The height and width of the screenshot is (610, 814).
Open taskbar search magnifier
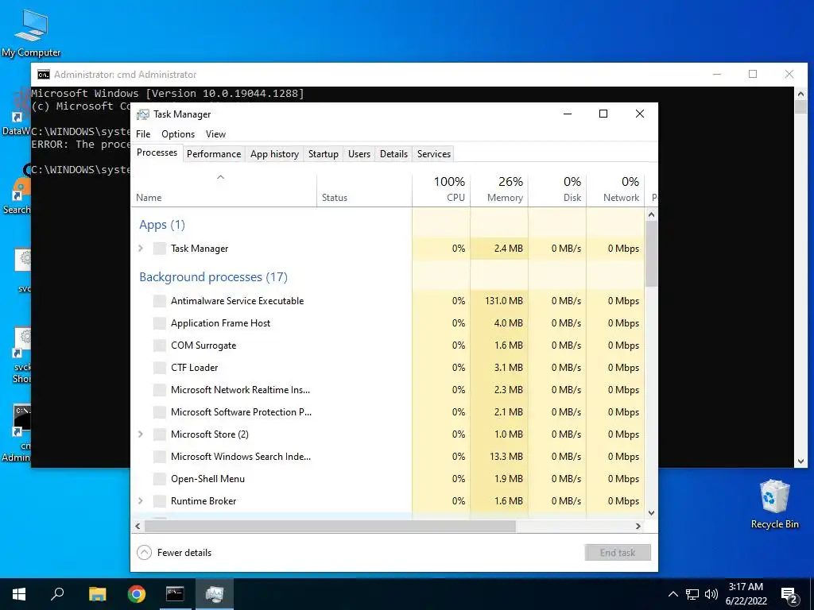tap(57, 593)
